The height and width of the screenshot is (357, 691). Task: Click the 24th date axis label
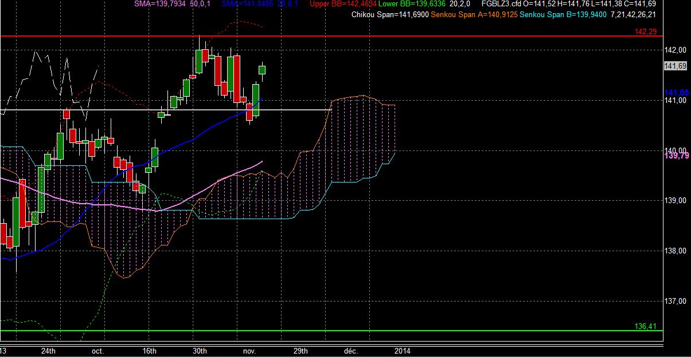[48, 351]
